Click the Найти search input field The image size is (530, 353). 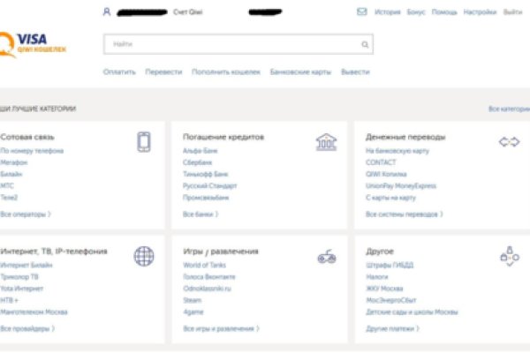click(230, 44)
